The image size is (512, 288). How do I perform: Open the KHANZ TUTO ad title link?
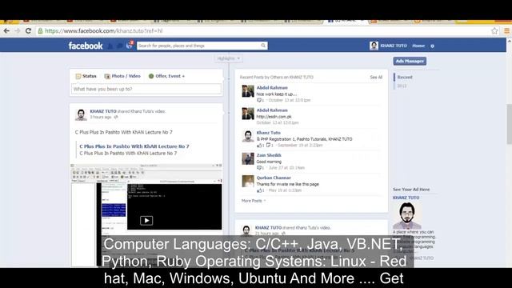pos(406,198)
